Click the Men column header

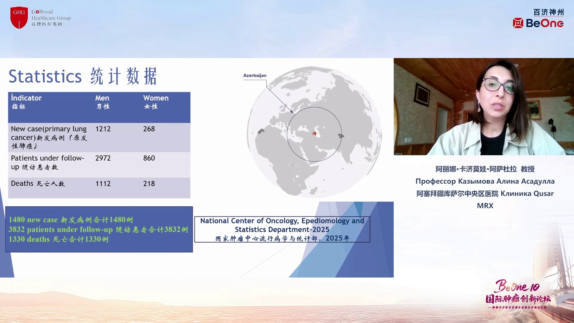point(103,102)
